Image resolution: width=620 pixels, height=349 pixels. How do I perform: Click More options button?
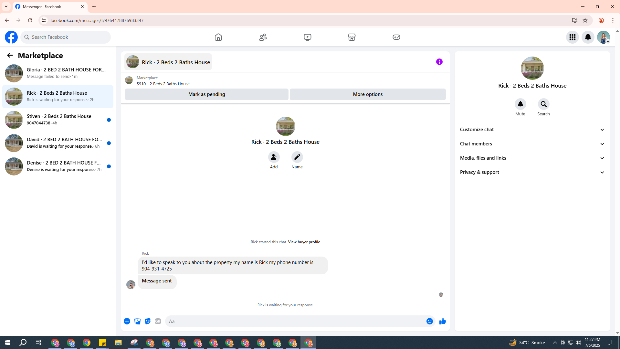368,94
